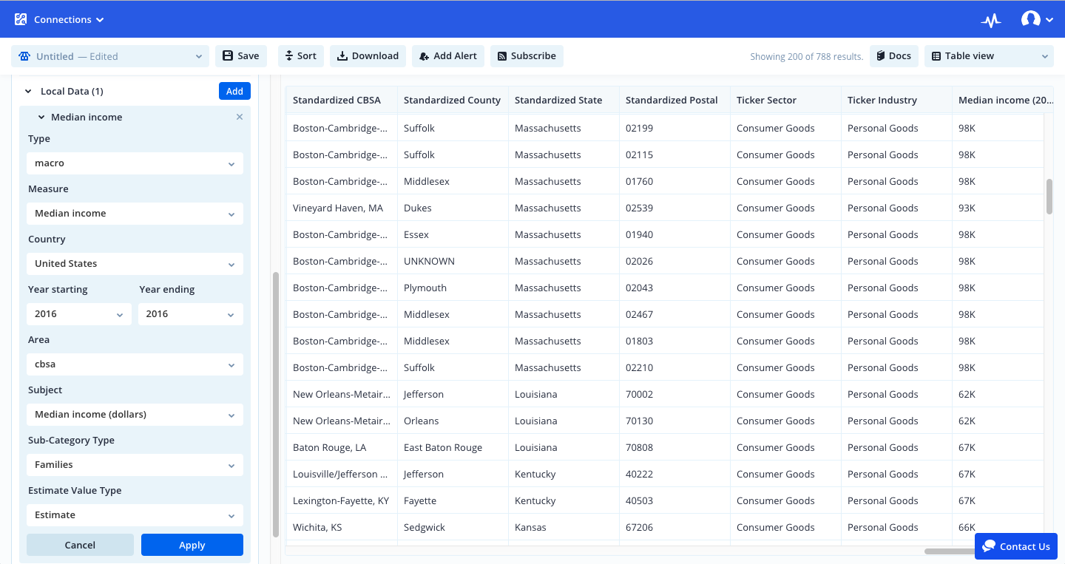Click the Download button
Viewport: 1065px width, 564px height.
pos(368,56)
